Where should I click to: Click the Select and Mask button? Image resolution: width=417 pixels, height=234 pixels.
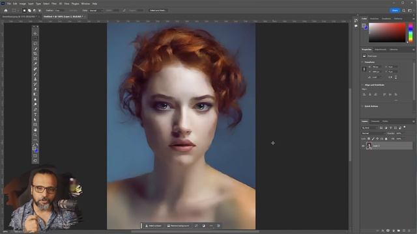coord(158,10)
